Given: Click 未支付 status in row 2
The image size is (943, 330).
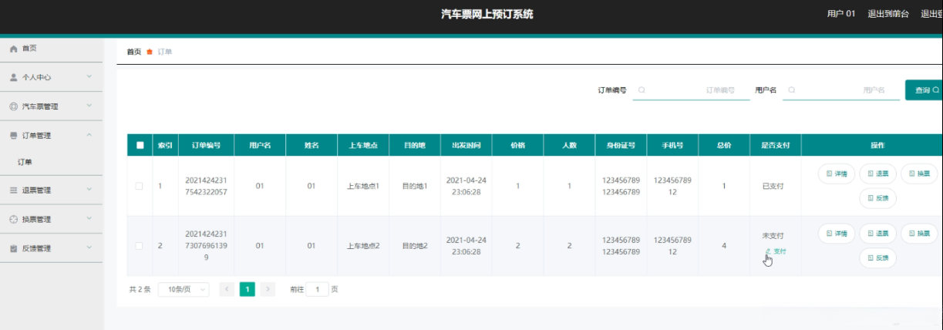Looking at the screenshot, I should coord(773,235).
